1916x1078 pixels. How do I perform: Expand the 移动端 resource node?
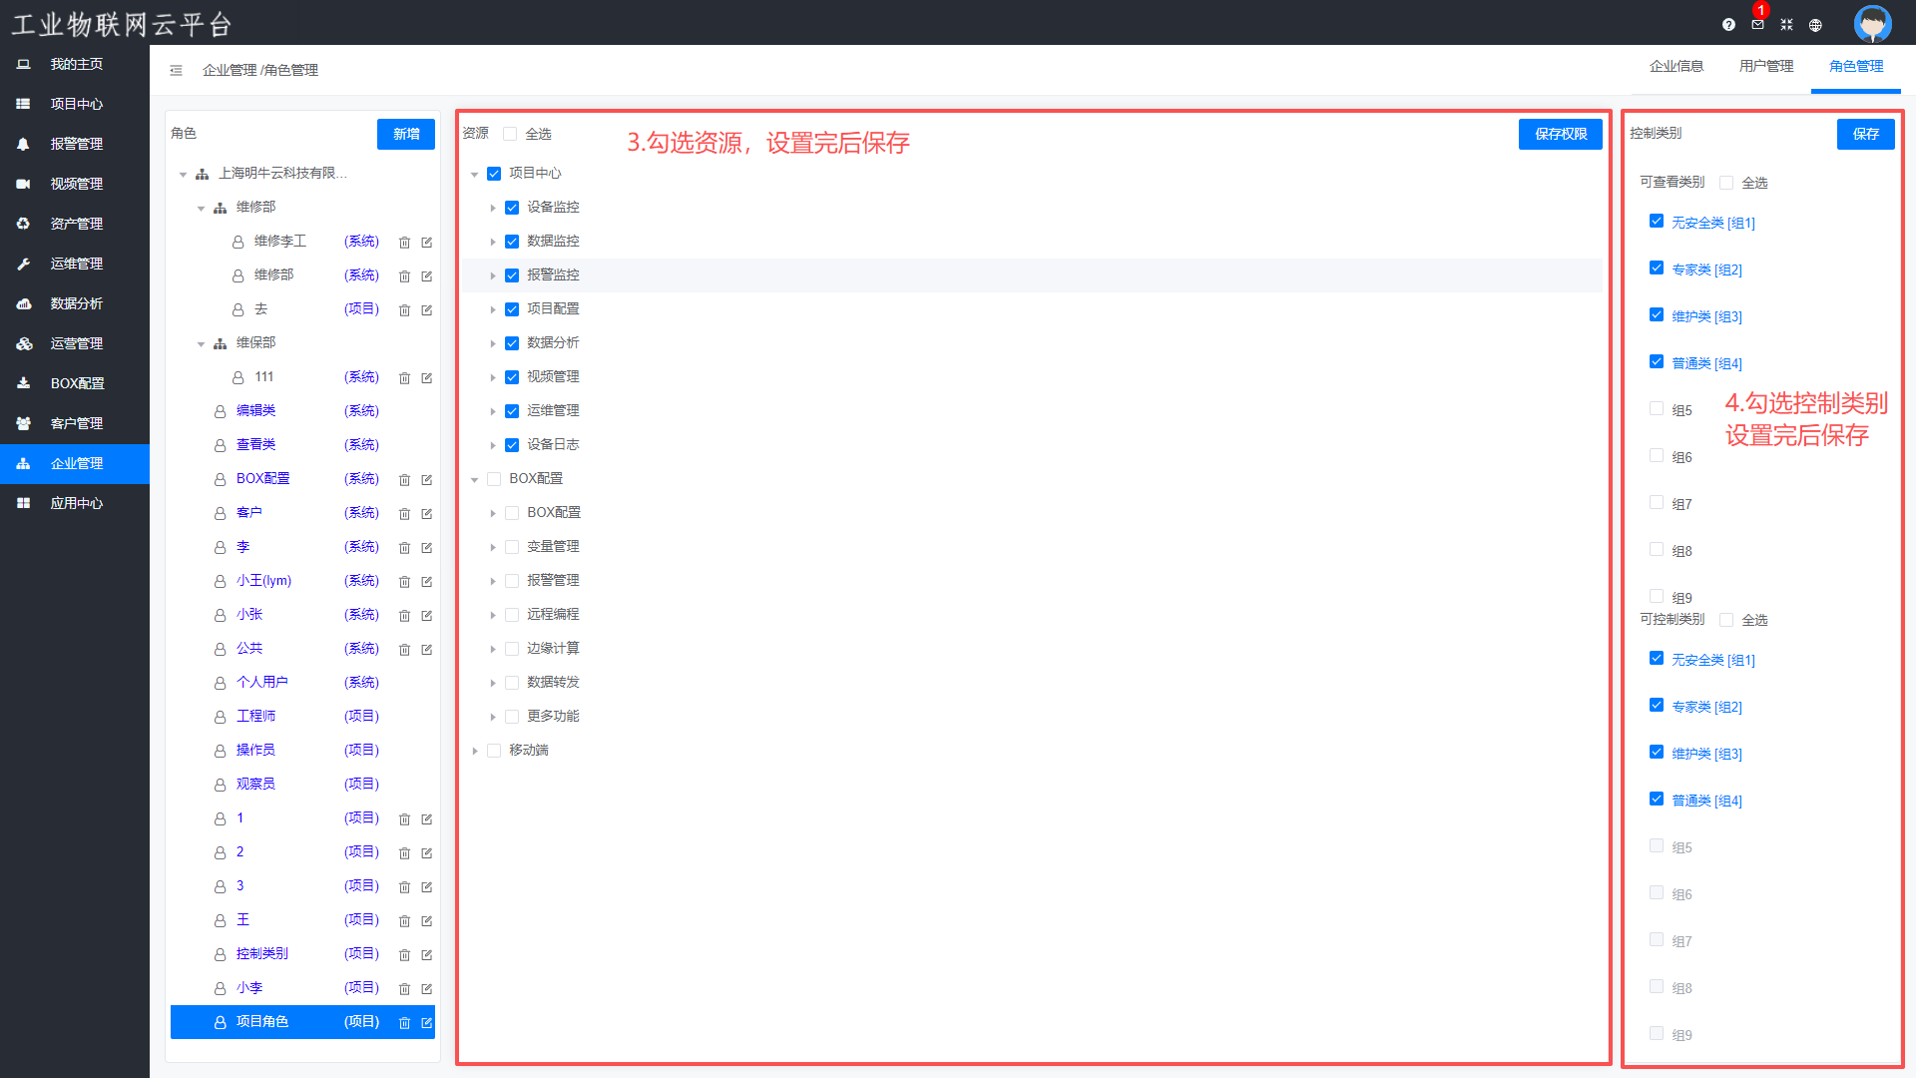point(475,751)
